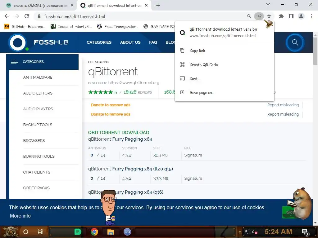Choose Copy link in share menu
The width and height of the screenshot is (318, 238).
[x=225, y=51]
